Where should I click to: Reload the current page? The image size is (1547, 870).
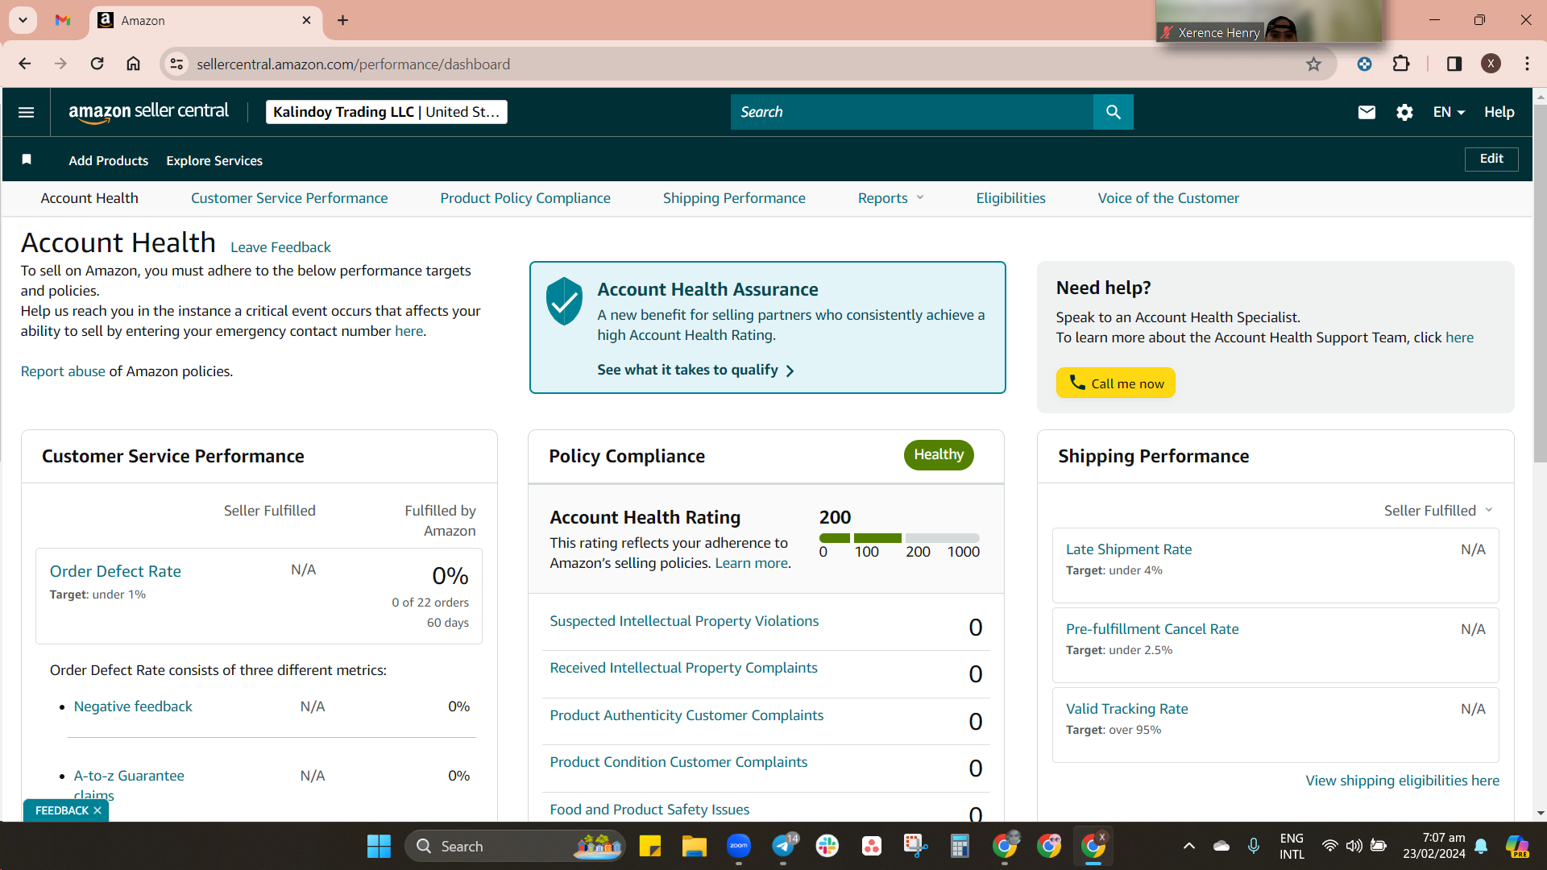pos(97,64)
